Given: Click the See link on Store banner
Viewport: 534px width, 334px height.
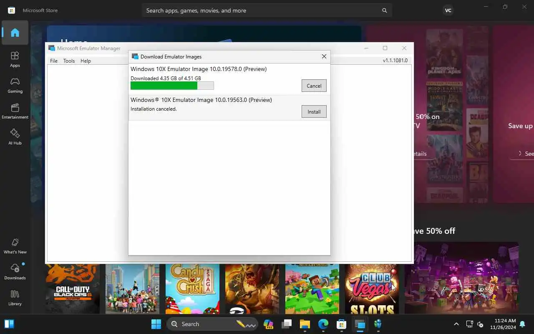Looking at the screenshot, I should tap(526, 154).
